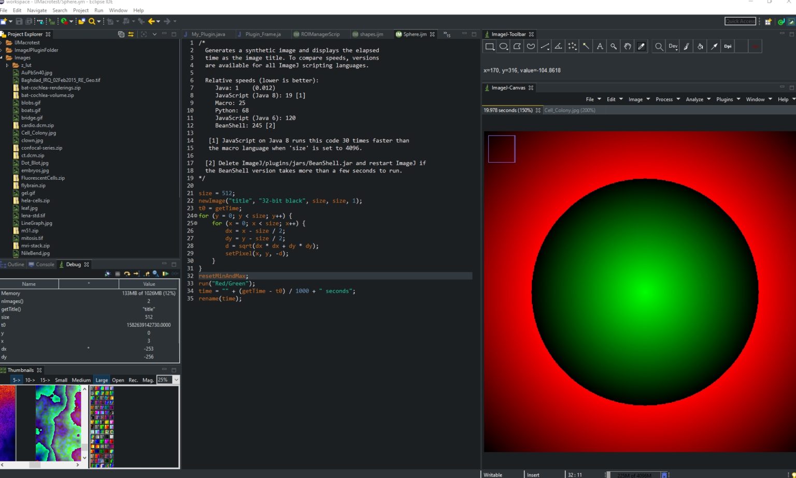Select the paintbrush tool
The height and width of the screenshot is (478, 796).
tap(686, 46)
